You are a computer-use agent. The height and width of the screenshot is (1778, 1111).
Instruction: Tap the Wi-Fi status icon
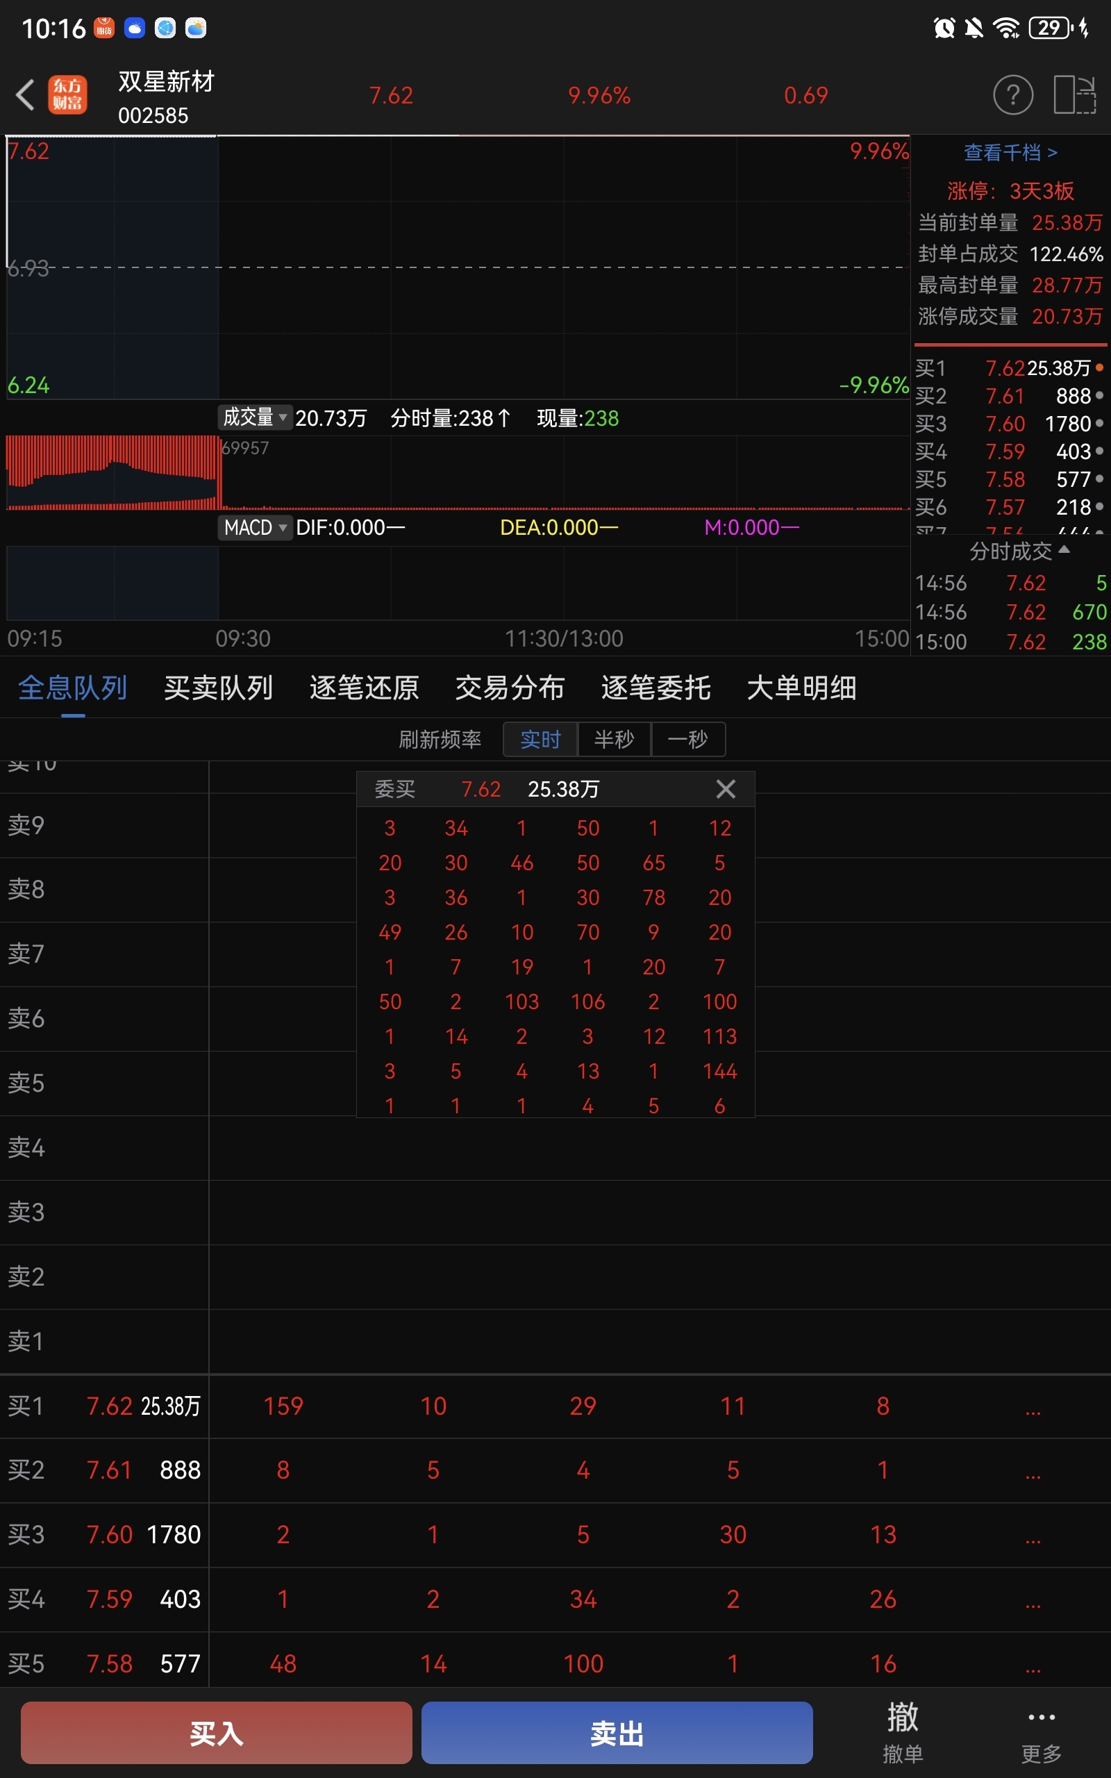click(x=1006, y=28)
